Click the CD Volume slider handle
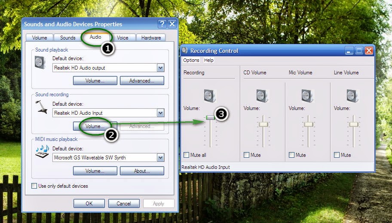Viewport: 392px width, 223px height. pyautogui.click(x=263, y=124)
